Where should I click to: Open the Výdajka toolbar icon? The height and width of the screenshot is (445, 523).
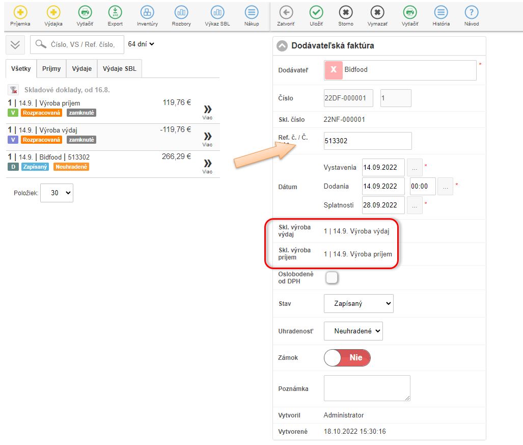click(x=53, y=13)
